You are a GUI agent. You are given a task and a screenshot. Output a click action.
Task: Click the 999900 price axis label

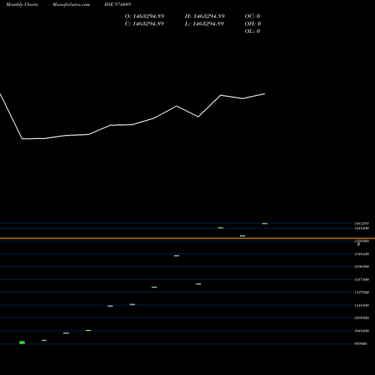tap(361, 343)
